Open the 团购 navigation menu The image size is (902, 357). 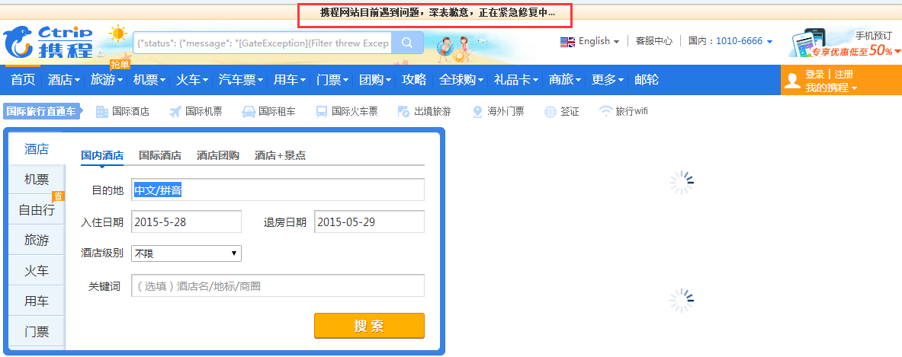click(x=376, y=80)
